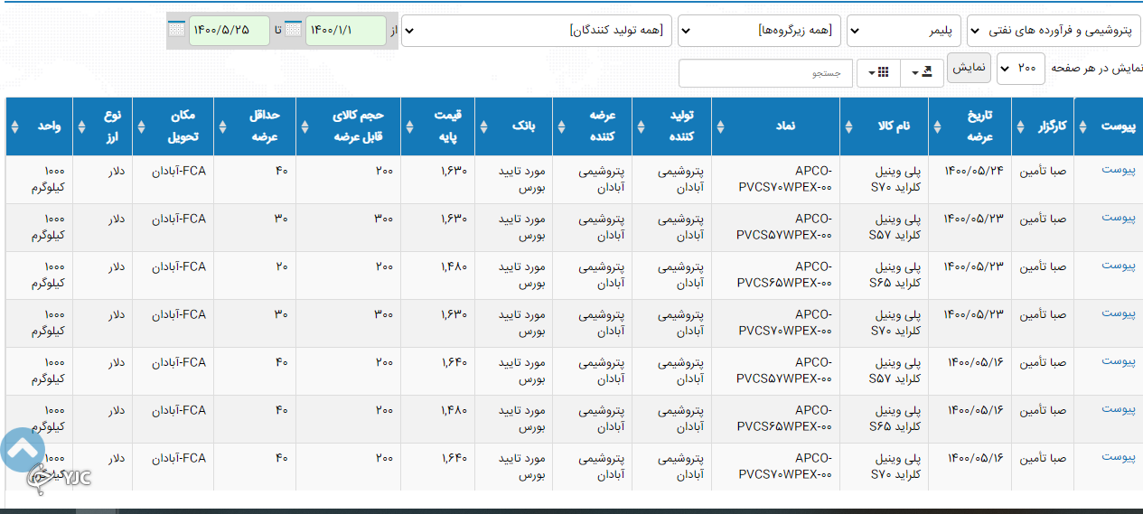The image size is (1143, 514).
Task: Open the column visibility grid icon
Action: (x=877, y=72)
